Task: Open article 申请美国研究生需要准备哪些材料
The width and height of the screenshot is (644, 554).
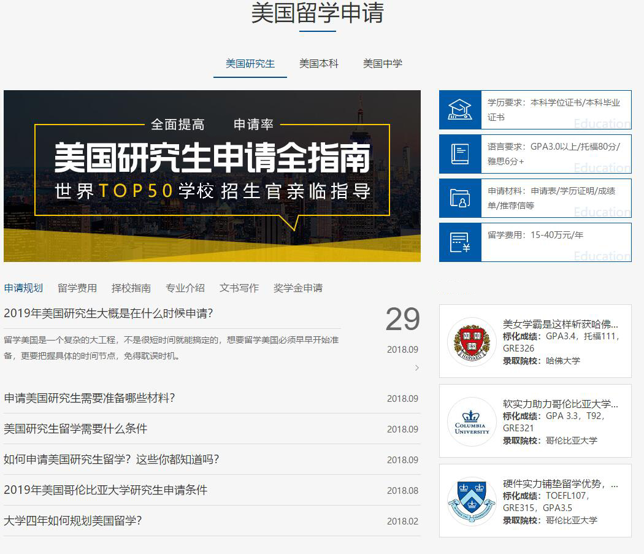Action: pos(90,398)
